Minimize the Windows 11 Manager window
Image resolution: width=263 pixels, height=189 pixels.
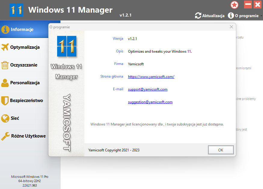(248, 5)
